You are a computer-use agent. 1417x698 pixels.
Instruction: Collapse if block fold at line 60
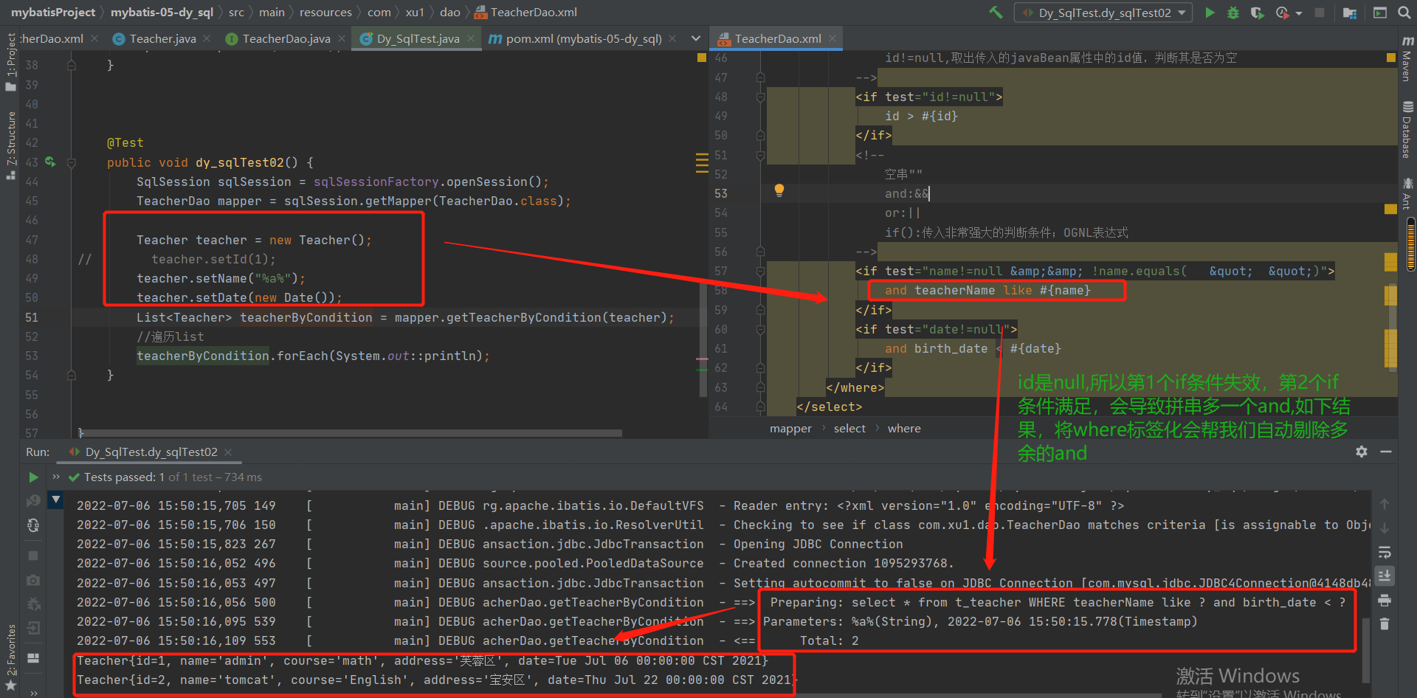pos(760,329)
